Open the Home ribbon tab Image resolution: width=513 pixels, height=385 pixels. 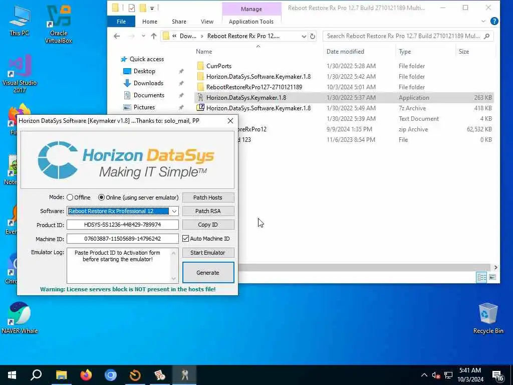click(x=149, y=21)
